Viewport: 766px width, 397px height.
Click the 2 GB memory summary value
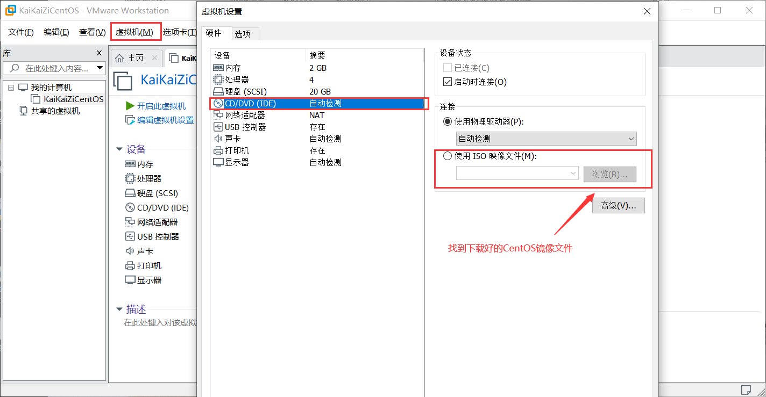click(318, 68)
